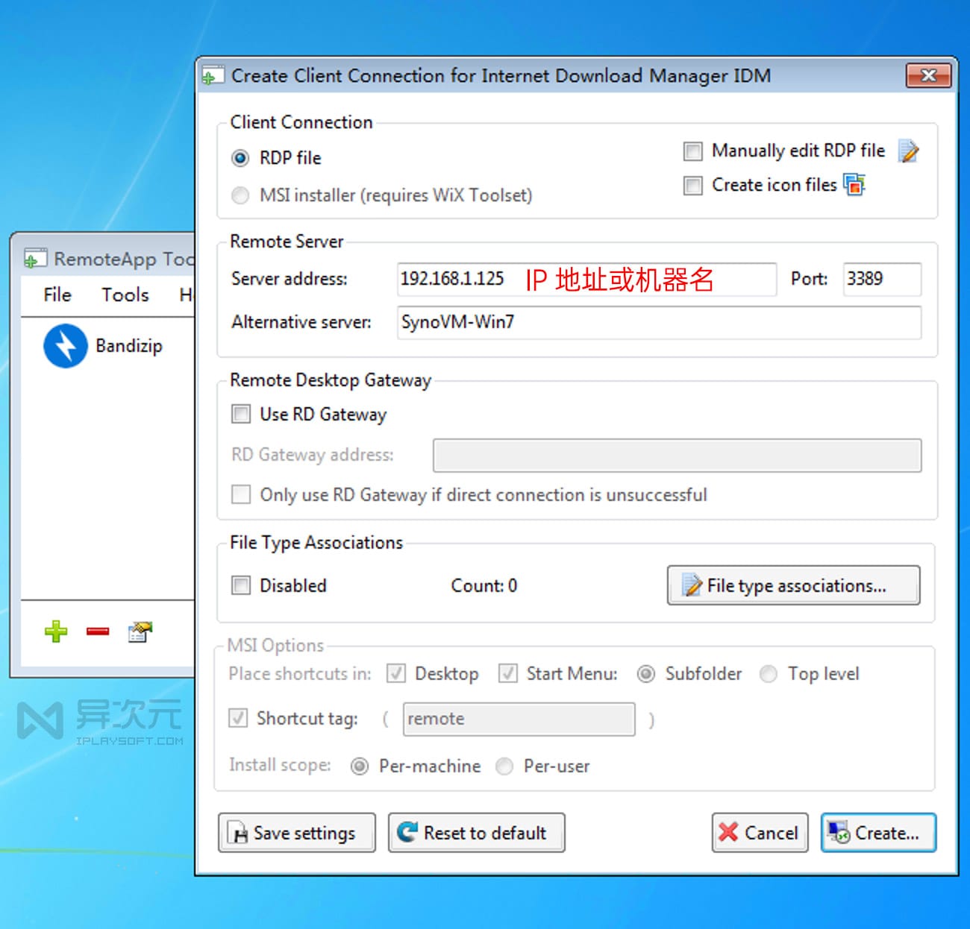Check Use RD Gateway option
This screenshot has height=929, width=970.
pyautogui.click(x=240, y=414)
